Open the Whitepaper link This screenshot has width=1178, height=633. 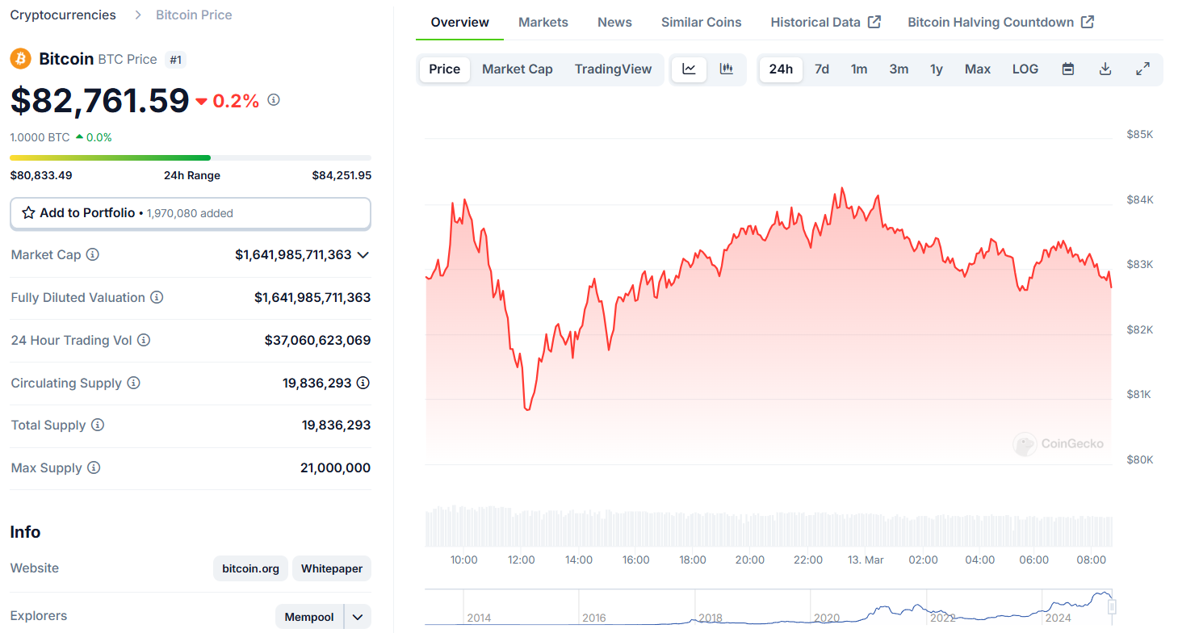332,568
